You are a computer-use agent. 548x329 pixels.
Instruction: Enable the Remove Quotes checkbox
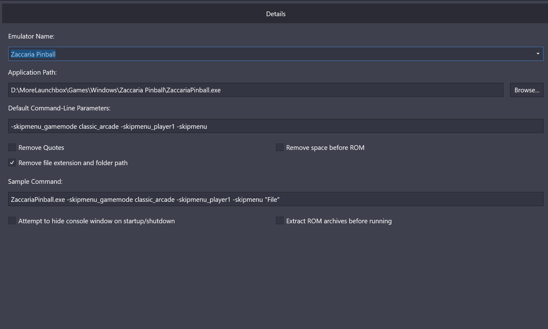pyautogui.click(x=12, y=147)
